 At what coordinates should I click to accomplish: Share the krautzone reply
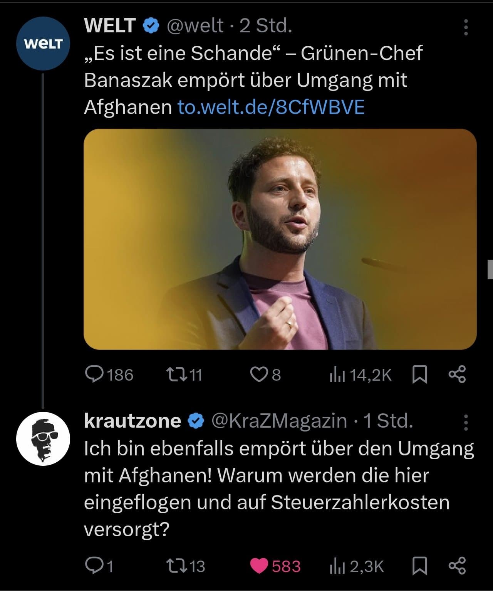(x=458, y=566)
